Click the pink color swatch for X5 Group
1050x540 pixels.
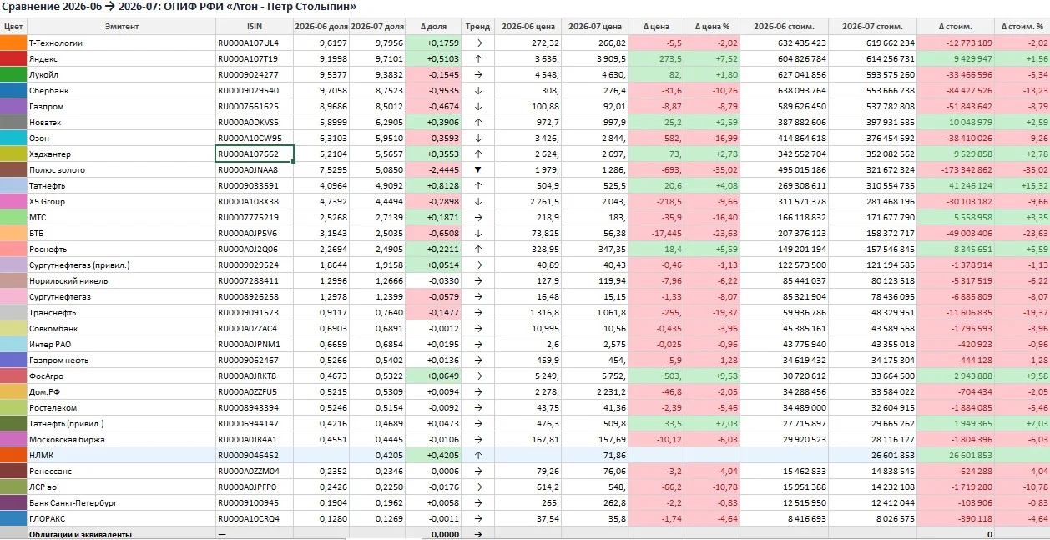(13, 201)
